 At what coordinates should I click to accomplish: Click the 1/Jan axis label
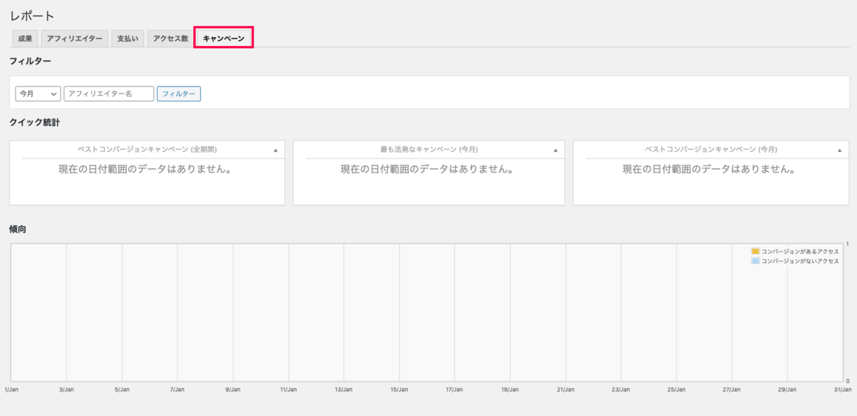(x=11, y=389)
